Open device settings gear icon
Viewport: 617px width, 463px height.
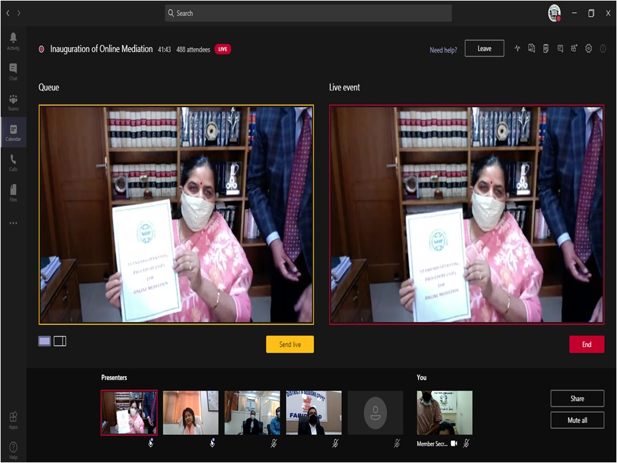589,49
